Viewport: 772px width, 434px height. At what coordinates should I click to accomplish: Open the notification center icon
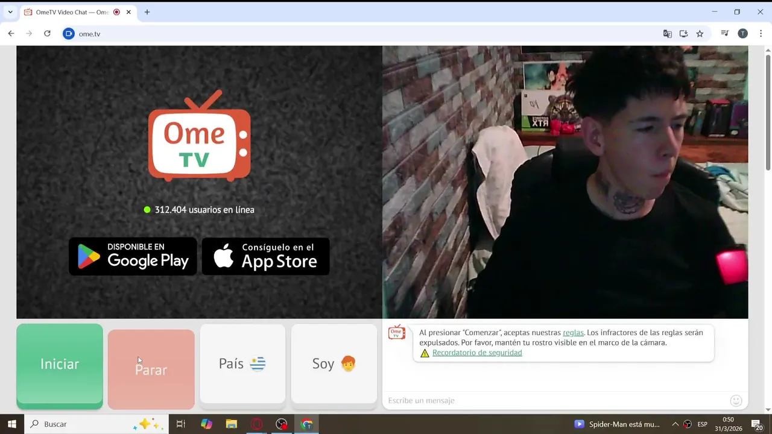point(756,424)
